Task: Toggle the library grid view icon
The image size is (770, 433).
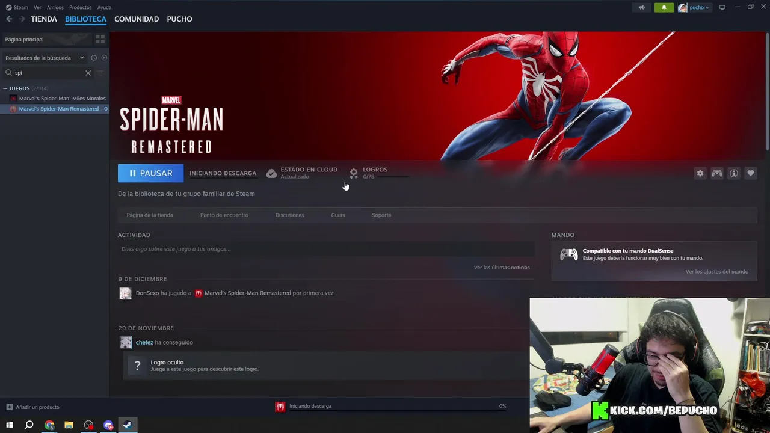Action: [100, 39]
